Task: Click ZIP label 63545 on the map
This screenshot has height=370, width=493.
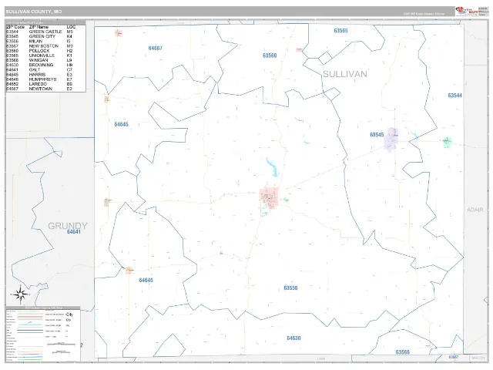Action: (x=377, y=135)
